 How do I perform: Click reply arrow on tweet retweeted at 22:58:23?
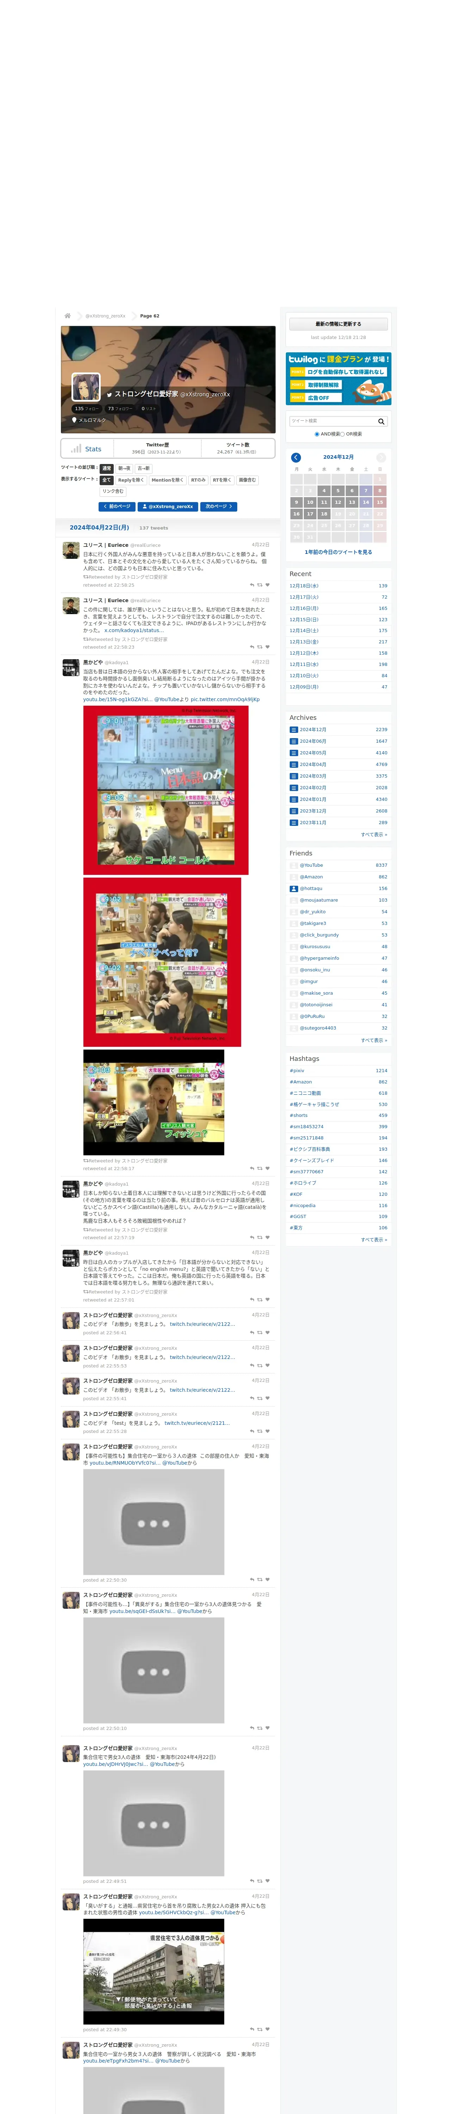click(252, 647)
